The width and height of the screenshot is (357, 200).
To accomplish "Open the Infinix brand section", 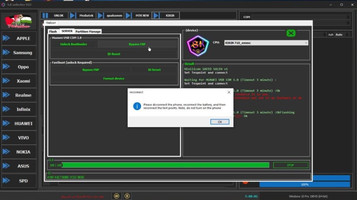I will 19,109.
